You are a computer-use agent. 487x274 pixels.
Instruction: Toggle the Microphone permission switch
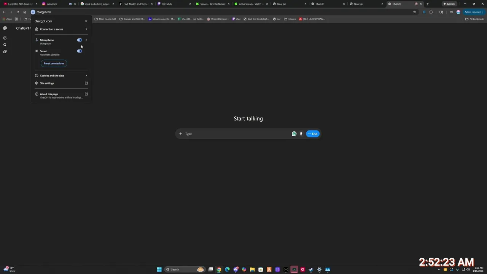point(80,40)
